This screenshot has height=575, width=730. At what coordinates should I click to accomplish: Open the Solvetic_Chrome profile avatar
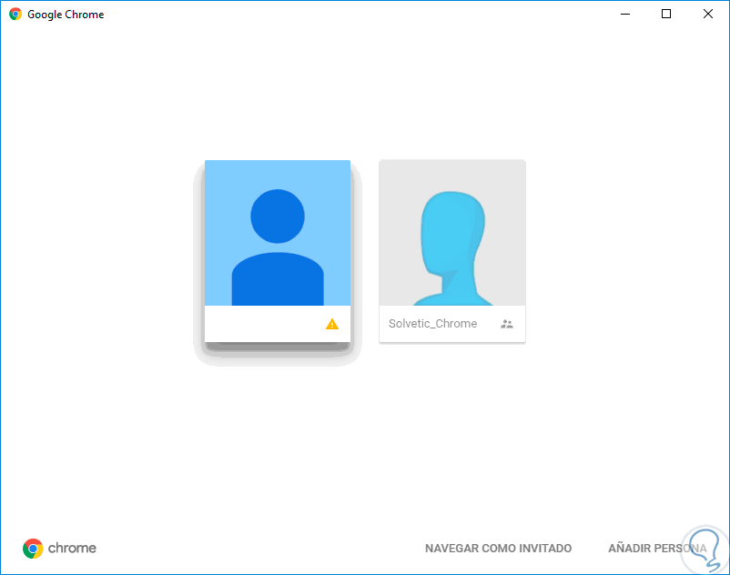click(x=452, y=233)
